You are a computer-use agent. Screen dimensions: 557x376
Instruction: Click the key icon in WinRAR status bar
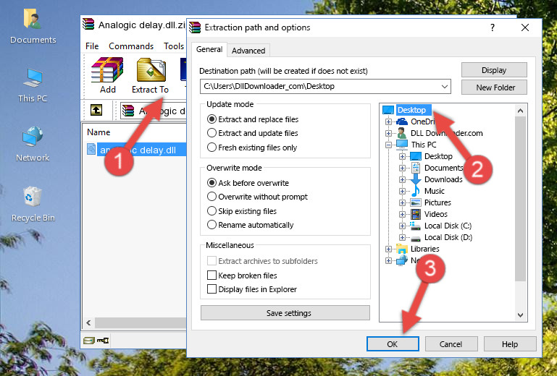click(103, 341)
